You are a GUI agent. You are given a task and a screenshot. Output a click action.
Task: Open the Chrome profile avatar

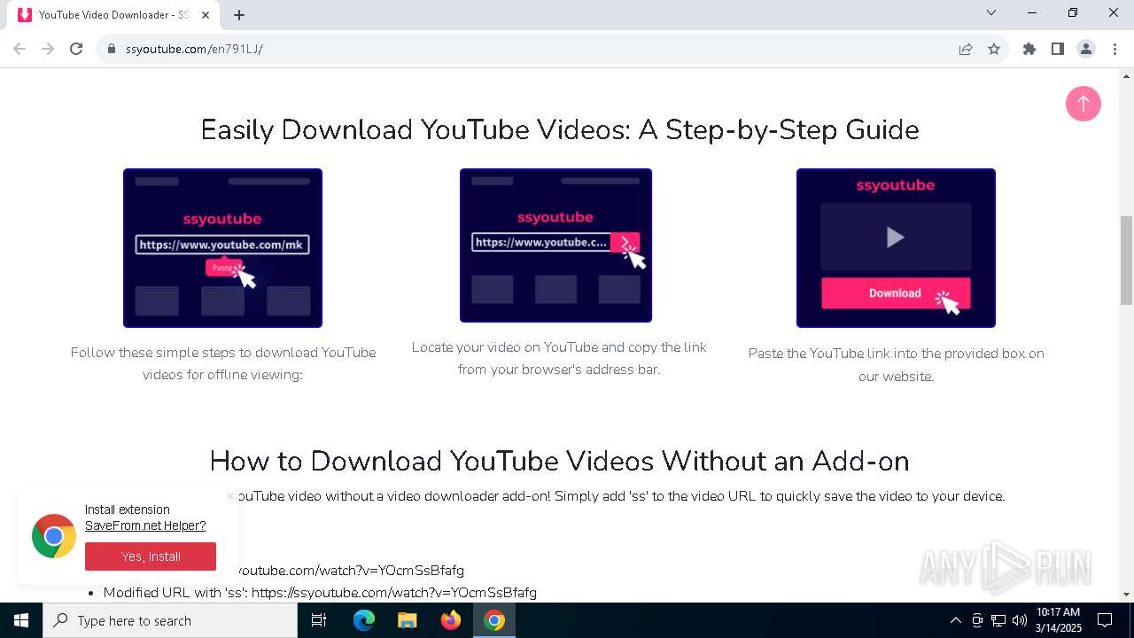click(x=1086, y=49)
